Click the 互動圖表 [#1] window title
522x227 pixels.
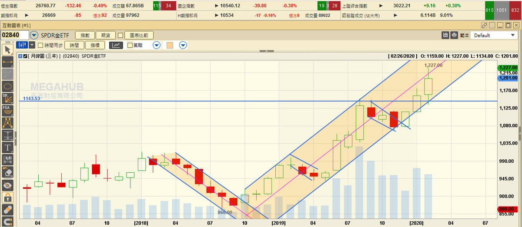click(x=16, y=26)
